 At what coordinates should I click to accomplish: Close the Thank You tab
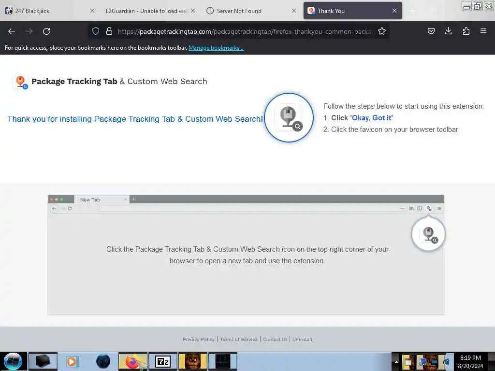coord(394,11)
